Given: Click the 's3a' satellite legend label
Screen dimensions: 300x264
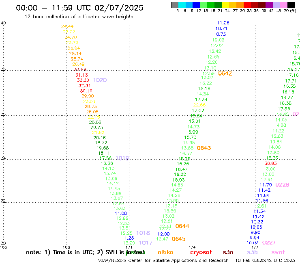Looking at the screenshot, I should point(228,253).
